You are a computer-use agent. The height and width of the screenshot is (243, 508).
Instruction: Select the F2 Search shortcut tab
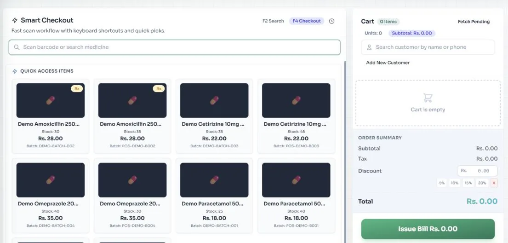point(273,21)
